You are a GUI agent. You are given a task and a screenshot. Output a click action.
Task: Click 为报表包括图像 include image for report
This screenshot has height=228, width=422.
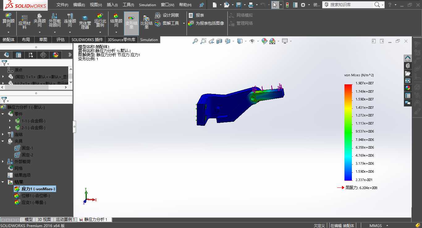[x=206, y=23]
